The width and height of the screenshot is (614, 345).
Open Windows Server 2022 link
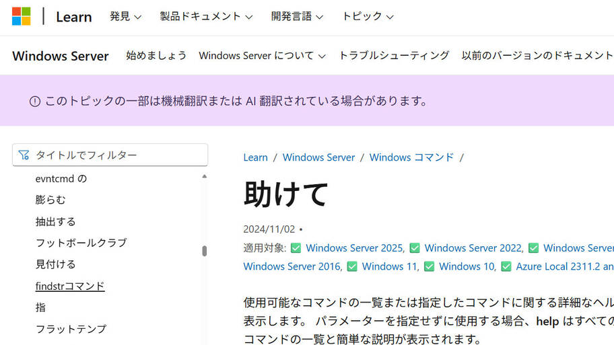(474, 248)
